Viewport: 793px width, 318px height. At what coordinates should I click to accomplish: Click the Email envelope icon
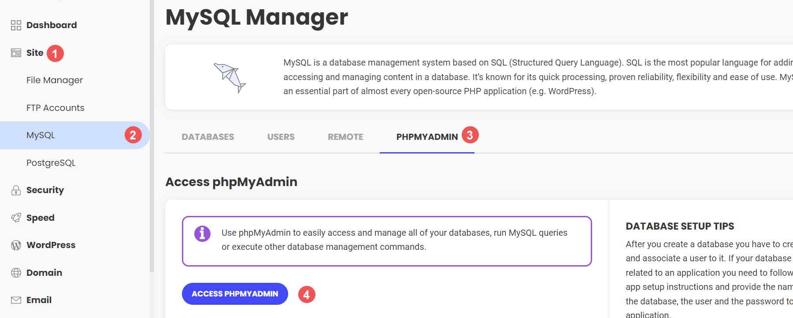17,300
